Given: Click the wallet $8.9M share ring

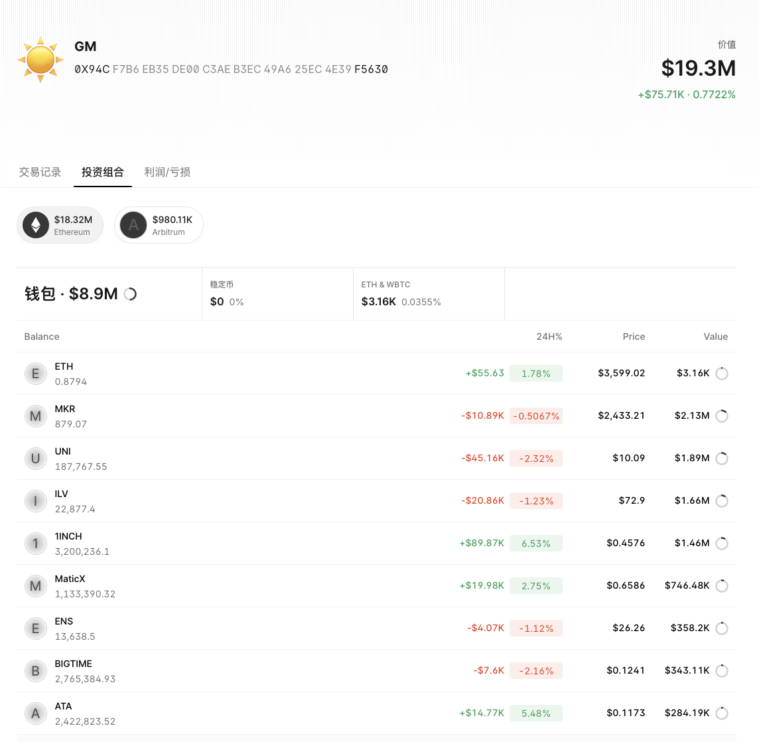Looking at the screenshot, I should [x=131, y=294].
